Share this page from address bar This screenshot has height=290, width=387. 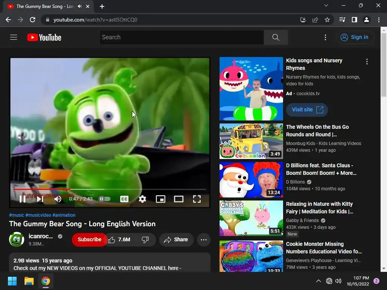(x=315, y=20)
